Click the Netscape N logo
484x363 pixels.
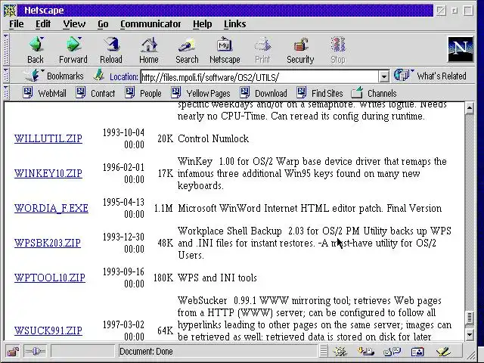tap(461, 48)
